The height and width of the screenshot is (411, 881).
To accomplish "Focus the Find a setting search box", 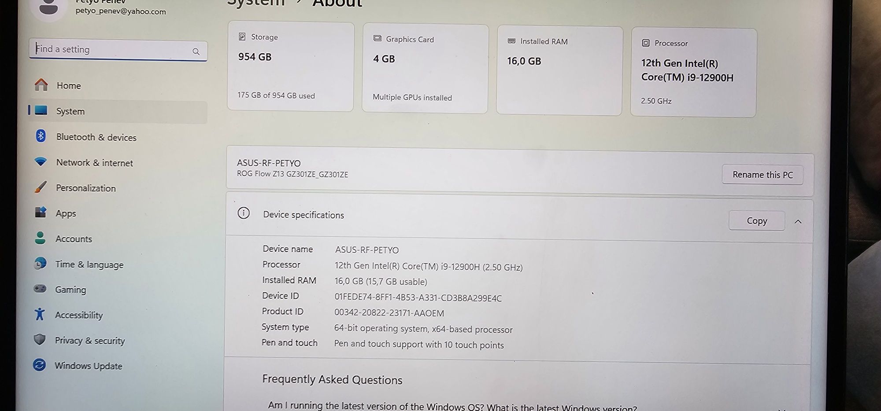I will tap(118, 49).
